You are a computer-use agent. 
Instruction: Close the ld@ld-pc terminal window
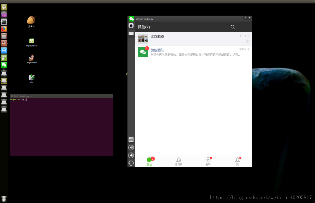[x=12, y=96]
